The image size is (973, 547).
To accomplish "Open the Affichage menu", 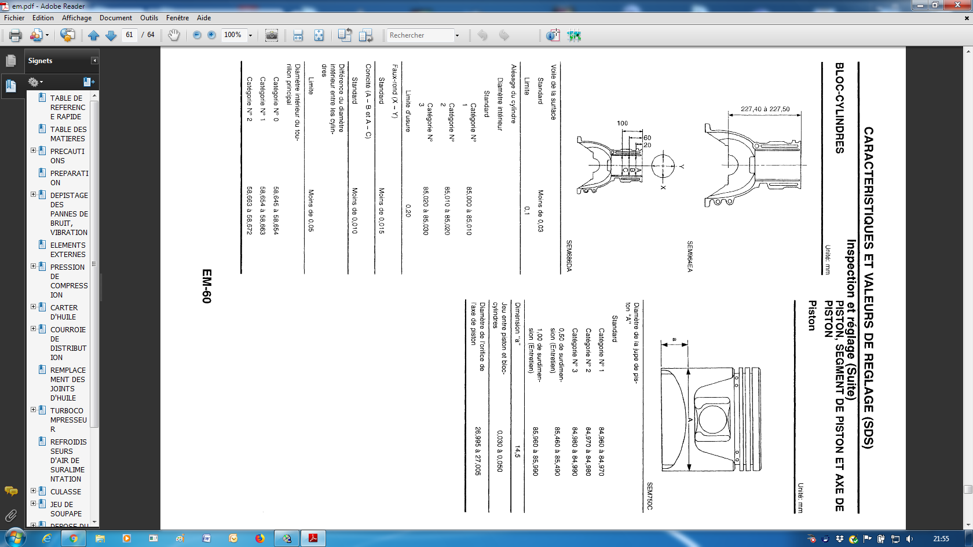I will click(x=77, y=18).
